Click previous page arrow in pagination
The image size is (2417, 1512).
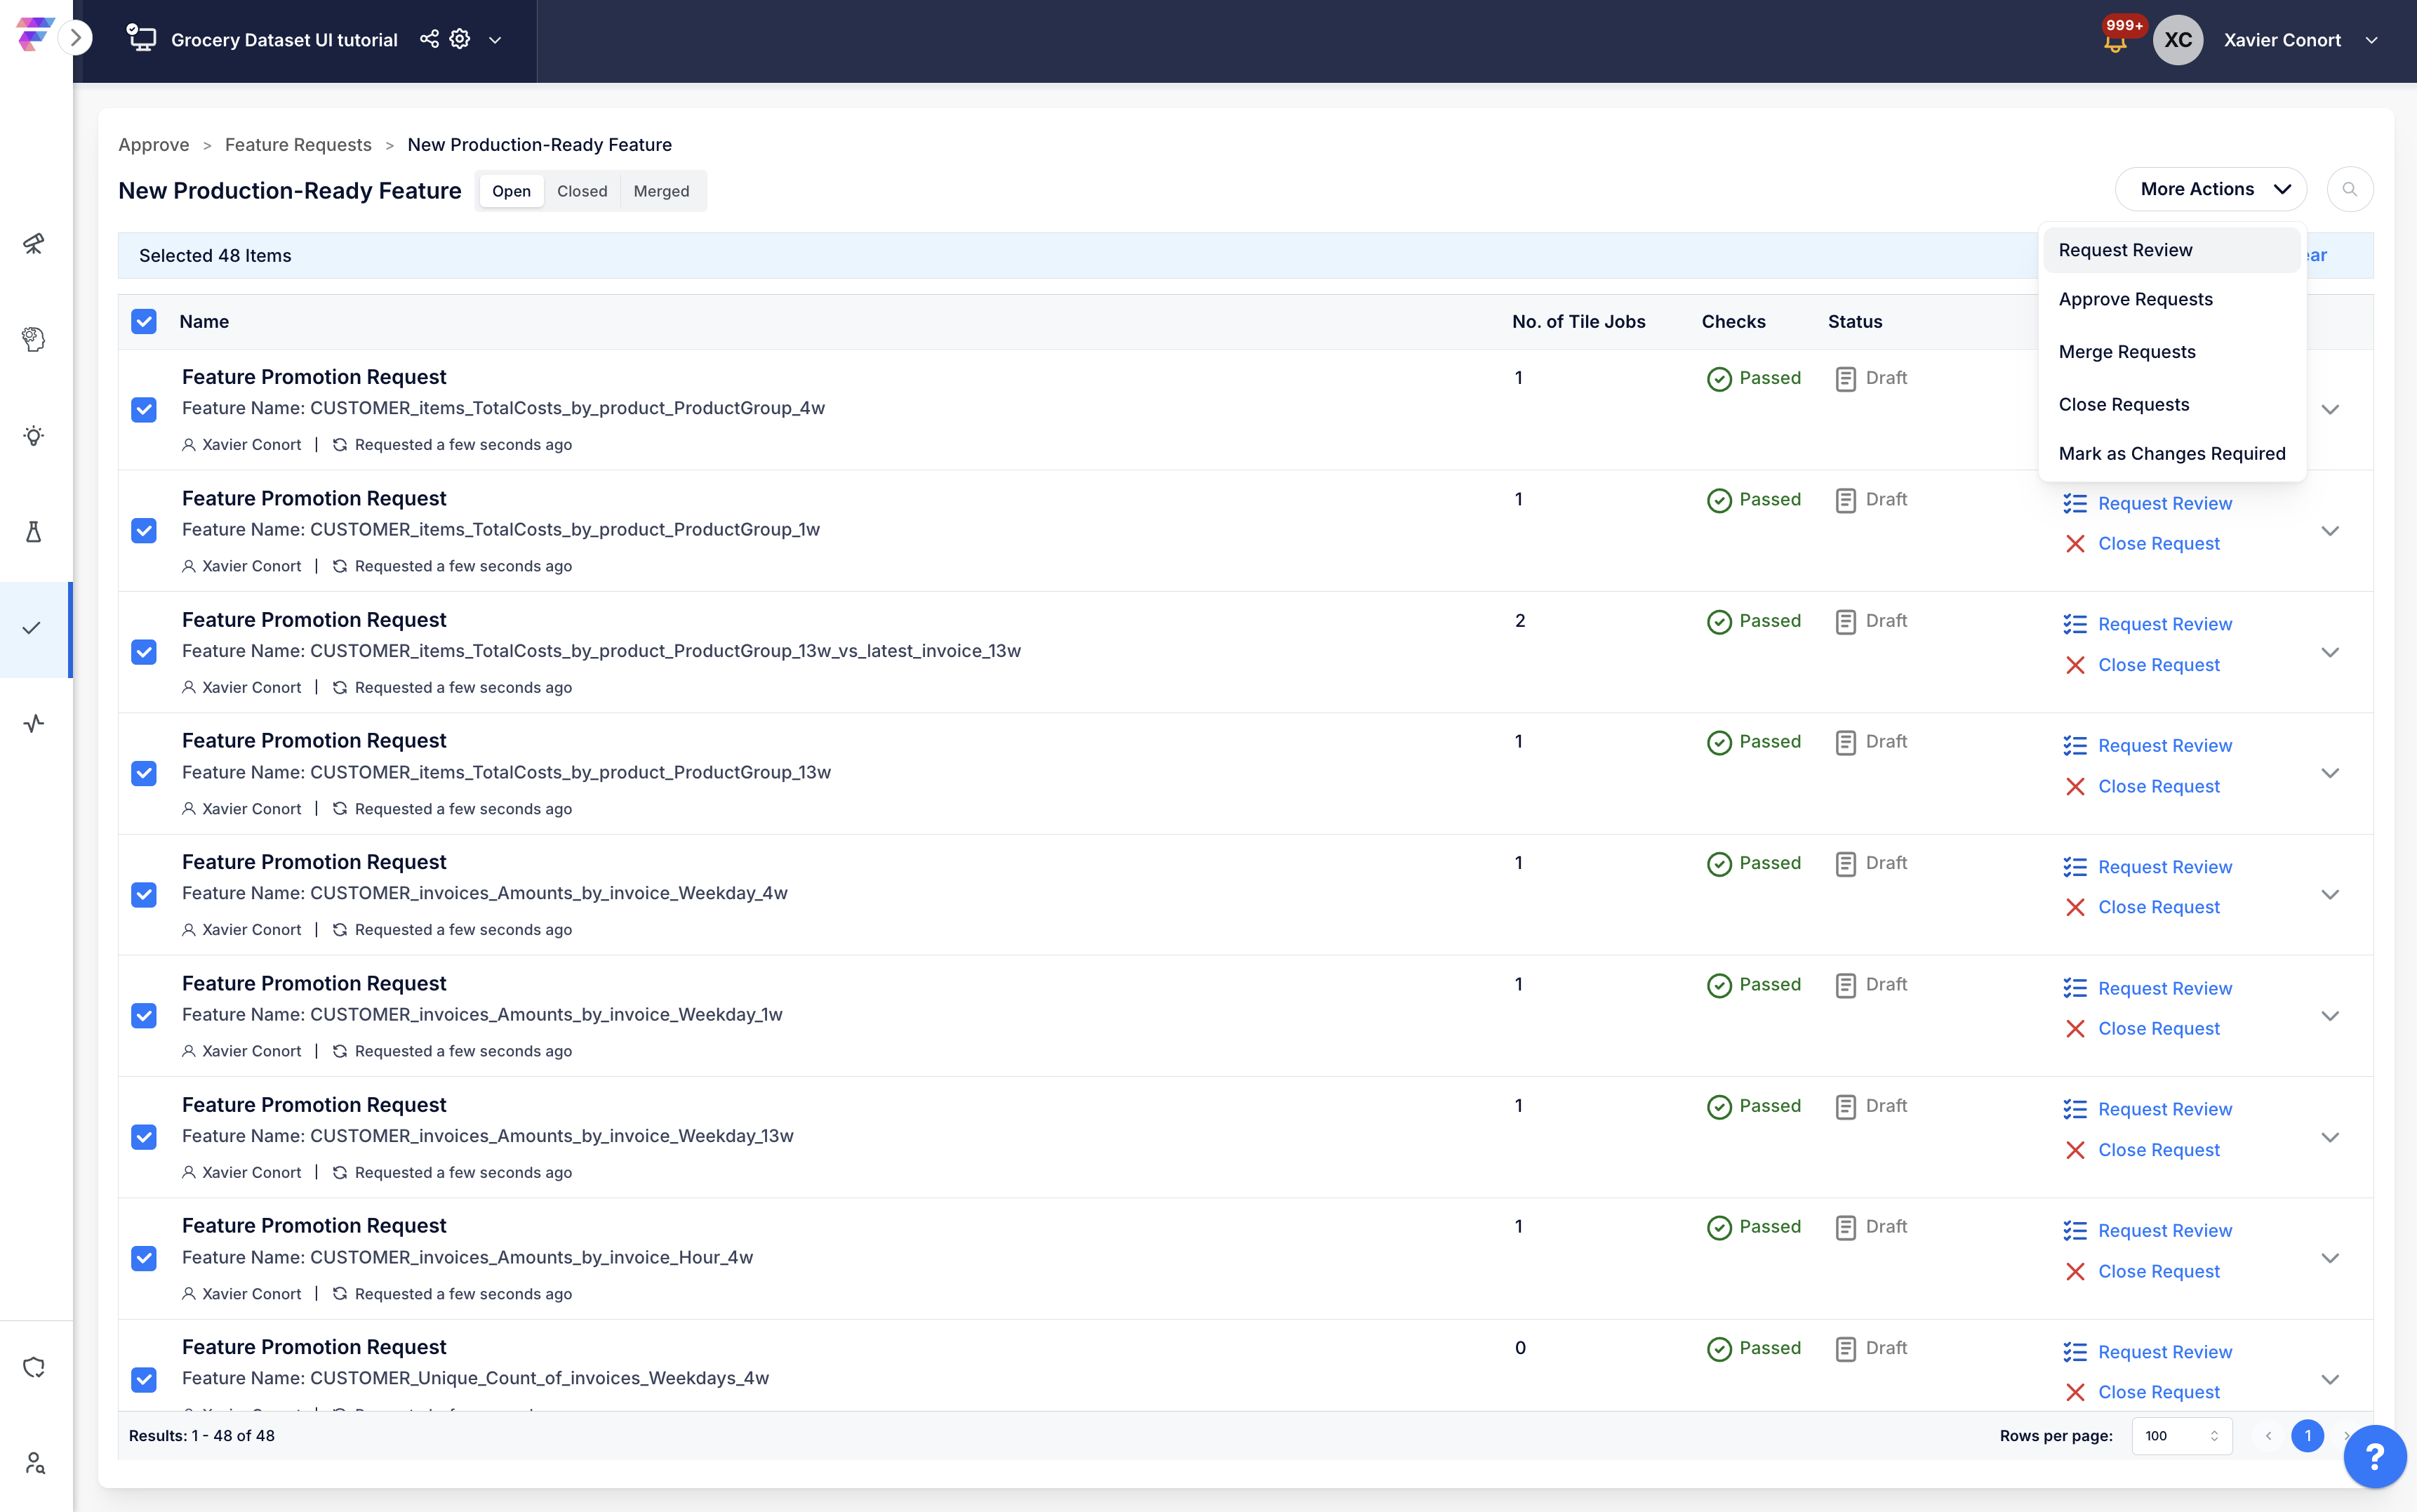[x=2268, y=1436]
